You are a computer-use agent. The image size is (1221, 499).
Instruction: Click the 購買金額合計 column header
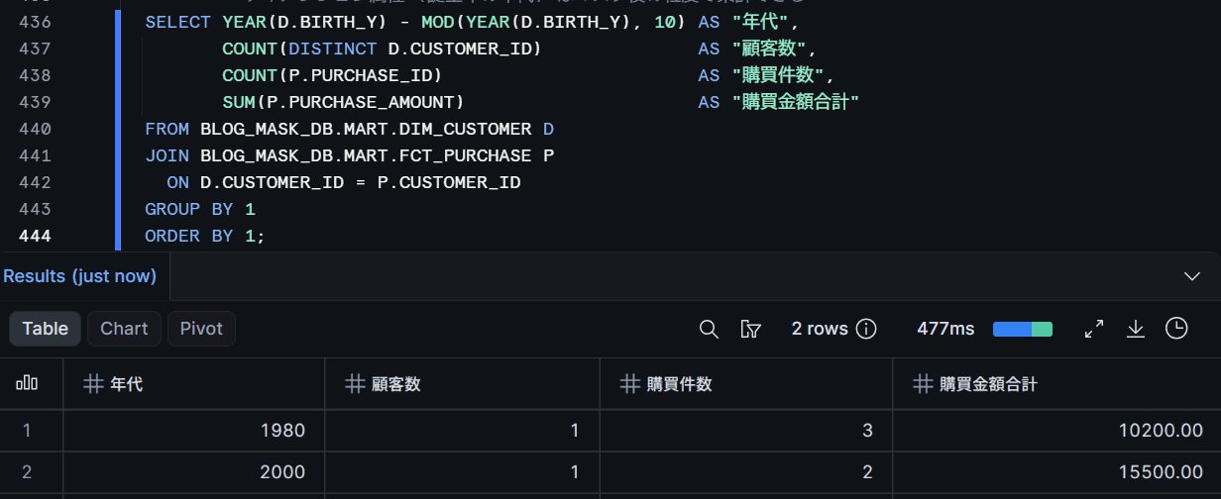[1056, 384]
